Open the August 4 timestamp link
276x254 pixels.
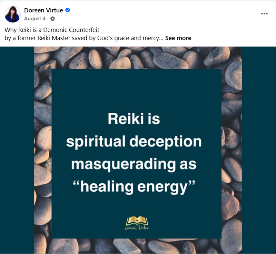pos(35,19)
